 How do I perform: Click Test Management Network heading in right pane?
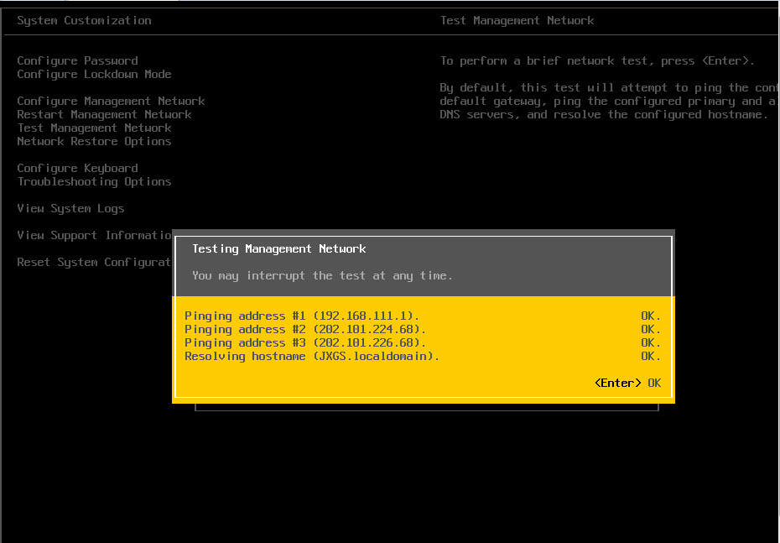517,20
